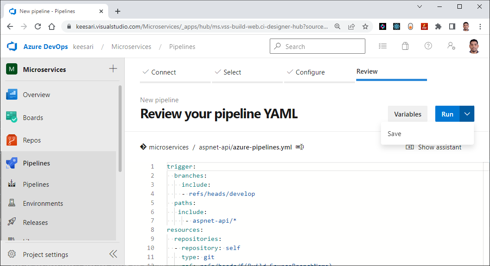Click the 'type: git' line

click(198, 257)
